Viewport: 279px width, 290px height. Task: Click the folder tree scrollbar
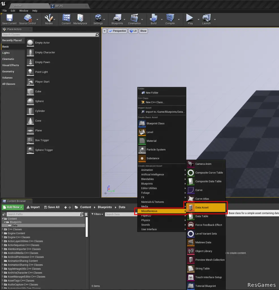(x=87, y=227)
